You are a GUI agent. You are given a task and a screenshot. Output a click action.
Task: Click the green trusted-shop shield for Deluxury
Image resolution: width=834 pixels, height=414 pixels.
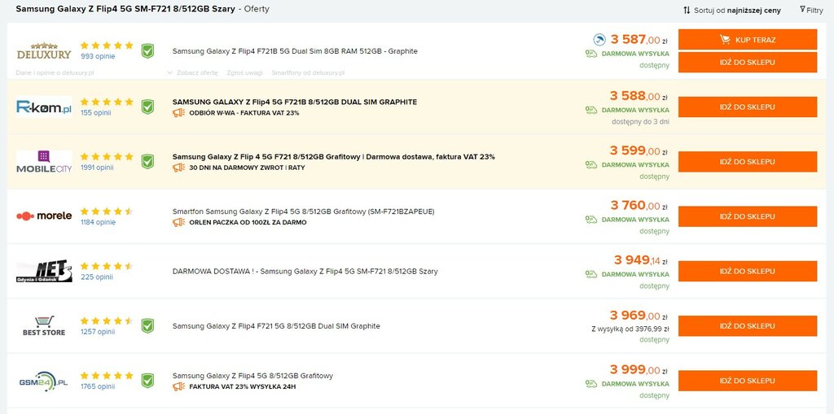click(x=147, y=51)
